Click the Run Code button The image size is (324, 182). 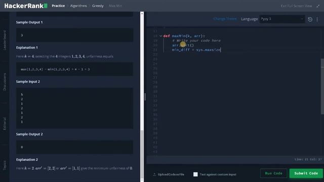click(273, 173)
